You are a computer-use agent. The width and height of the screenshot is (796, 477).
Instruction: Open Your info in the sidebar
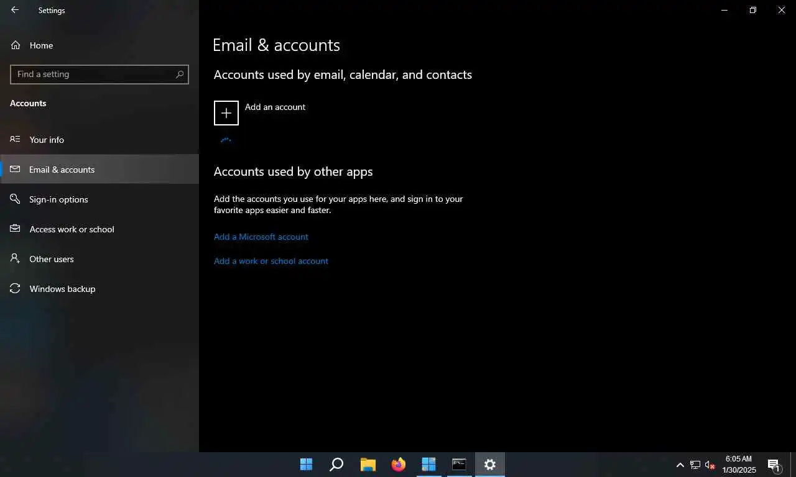pos(99,140)
